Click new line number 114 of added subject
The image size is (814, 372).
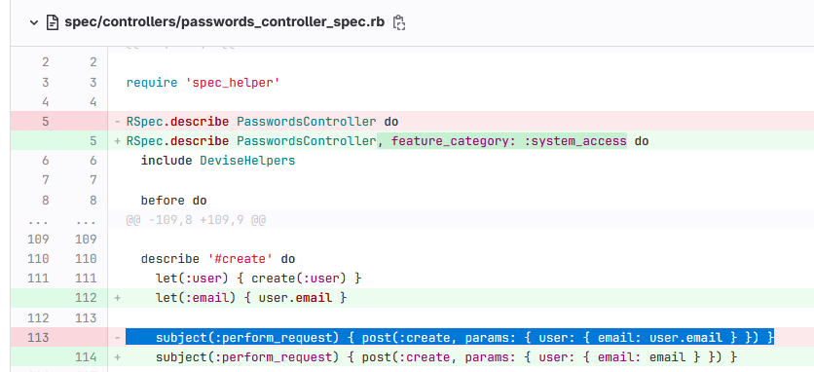pos(86,357)
